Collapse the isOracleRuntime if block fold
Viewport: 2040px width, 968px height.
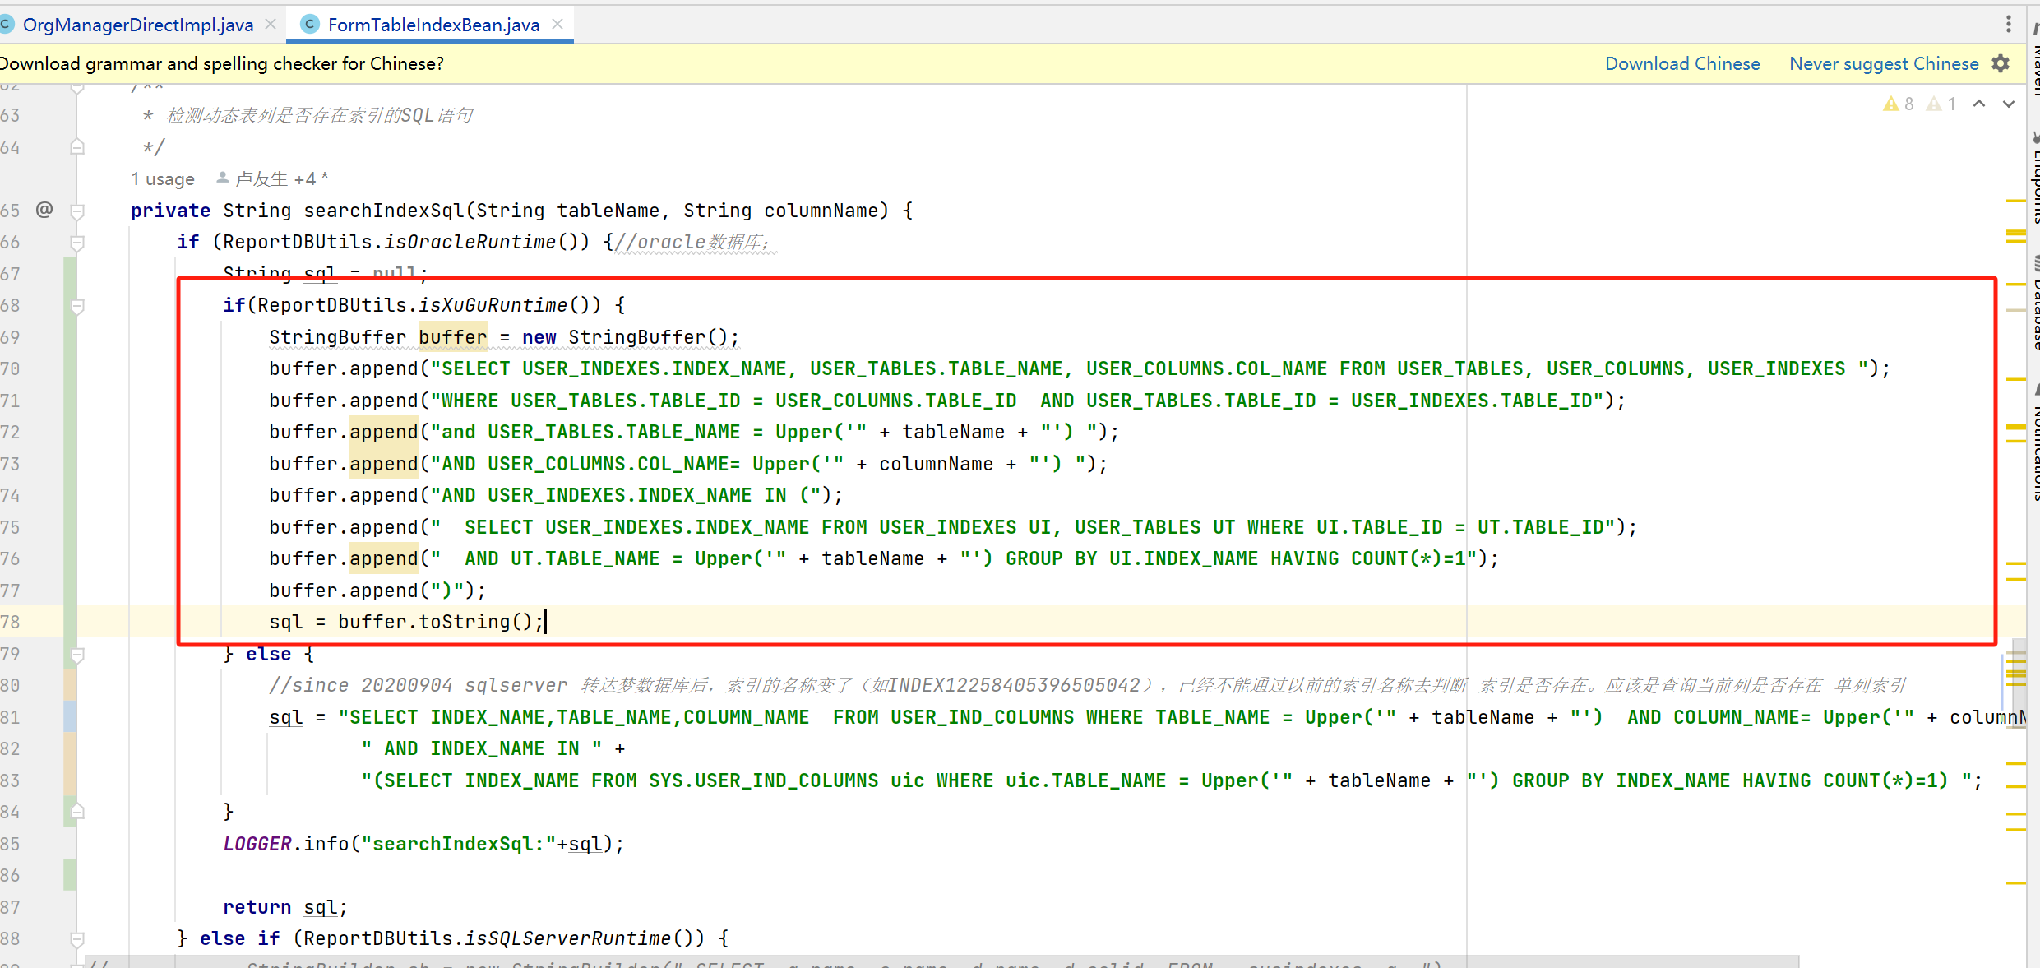coord(77,243)
